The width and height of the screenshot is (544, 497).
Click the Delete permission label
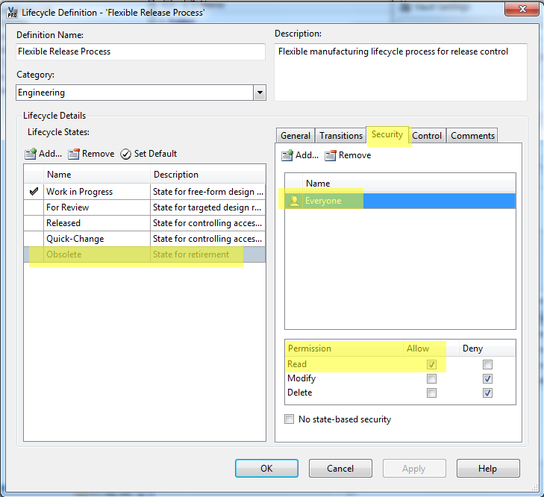pos(300,393)
